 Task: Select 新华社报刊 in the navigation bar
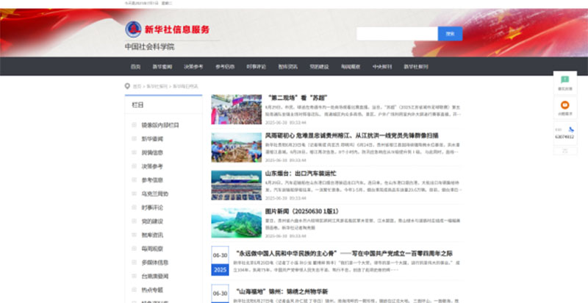tap(416, 67)
